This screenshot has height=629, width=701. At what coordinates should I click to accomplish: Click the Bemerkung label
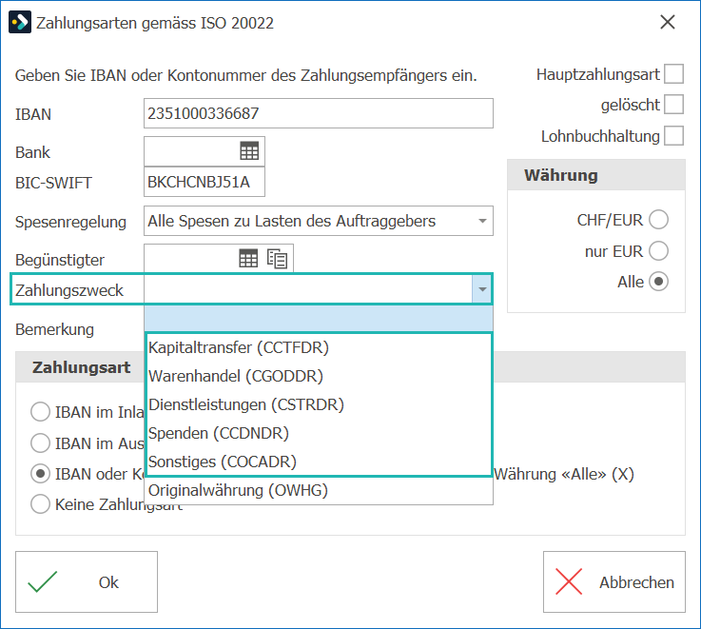pos(54,329)
